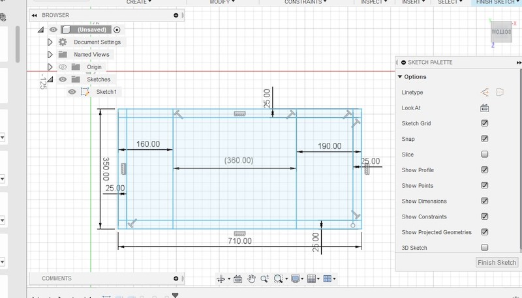Image resolution: width=522 pixels, height=298 pixels.
Task: Click the Sketch1 sketch icon
Action: click(85, 92)
